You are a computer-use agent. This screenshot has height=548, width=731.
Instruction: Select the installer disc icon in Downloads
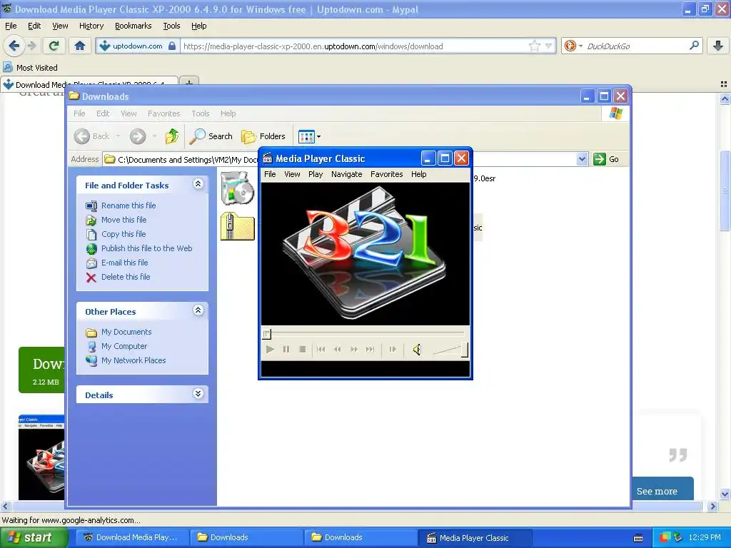(237, 188)
